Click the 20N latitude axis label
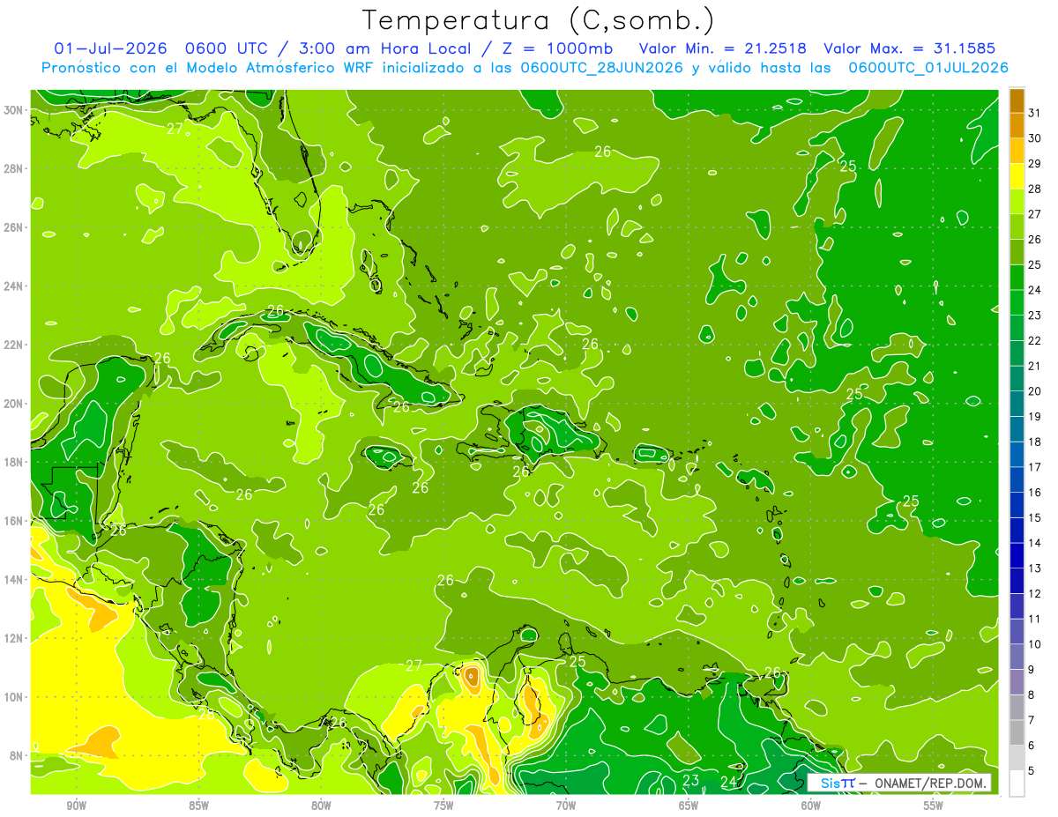1058x817 pixels. pyautogui.click(x=15, y=404)
